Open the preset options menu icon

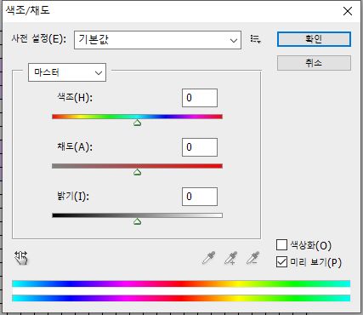point(256,39)
